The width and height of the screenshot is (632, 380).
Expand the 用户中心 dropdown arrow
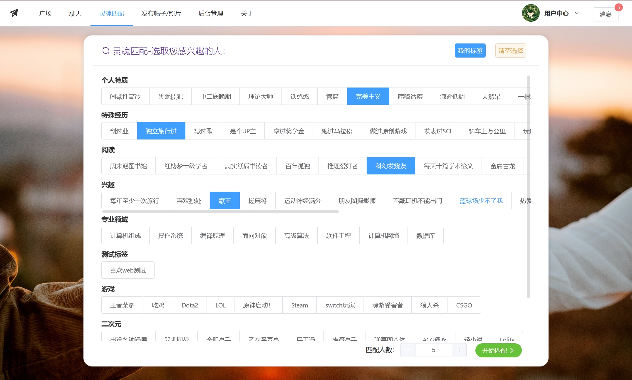click(577, 13)
